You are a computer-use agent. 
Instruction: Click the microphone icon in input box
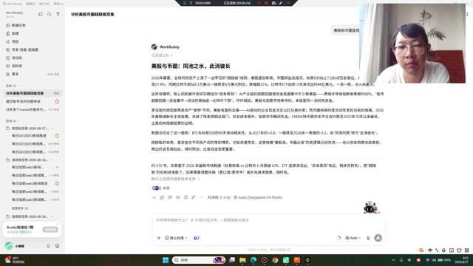(x=368, y=238)
